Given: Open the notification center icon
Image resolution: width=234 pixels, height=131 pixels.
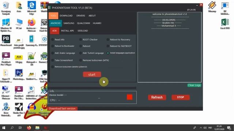Looking at the screenshot, I should [x=229, y=128].
